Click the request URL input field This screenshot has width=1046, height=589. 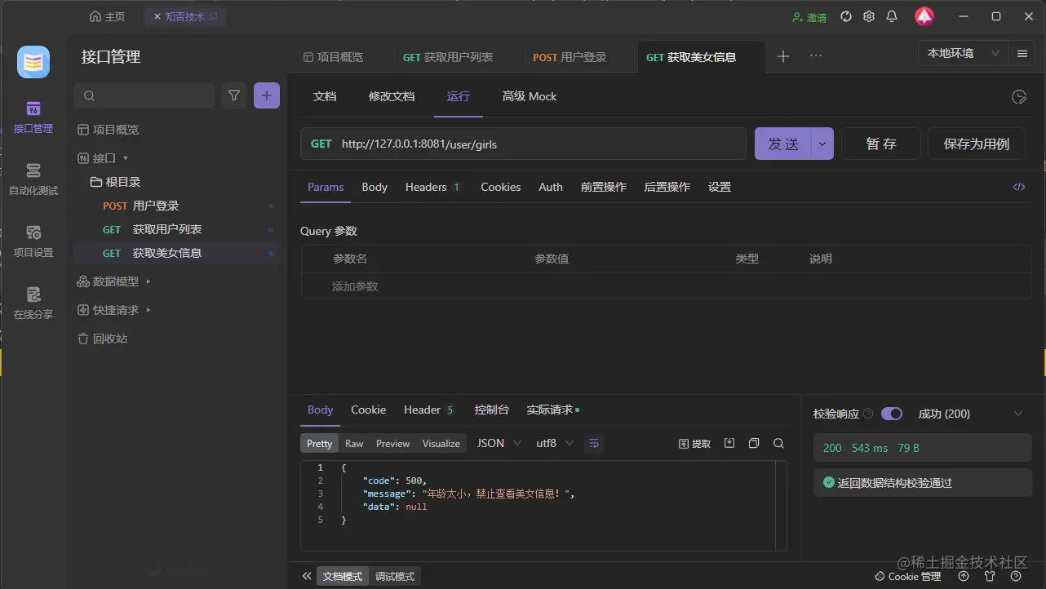[x=539, y=144]
